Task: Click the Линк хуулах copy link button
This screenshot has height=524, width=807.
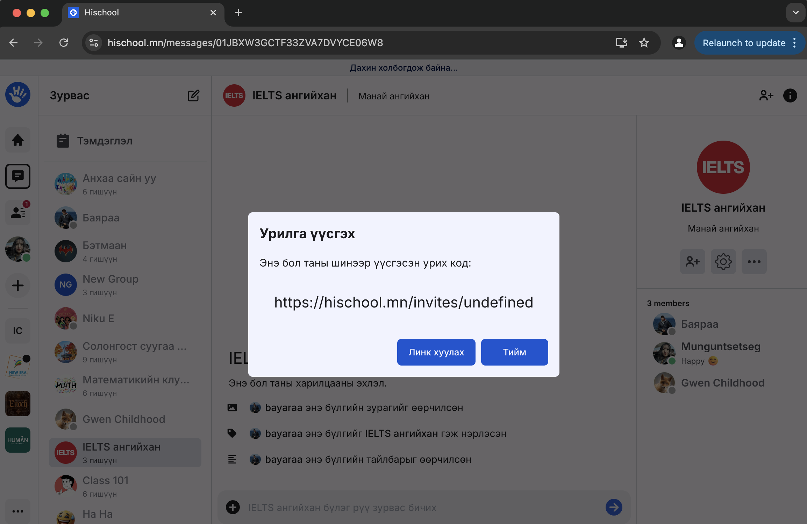Action: pyautogui.click(x=436, y=352)
